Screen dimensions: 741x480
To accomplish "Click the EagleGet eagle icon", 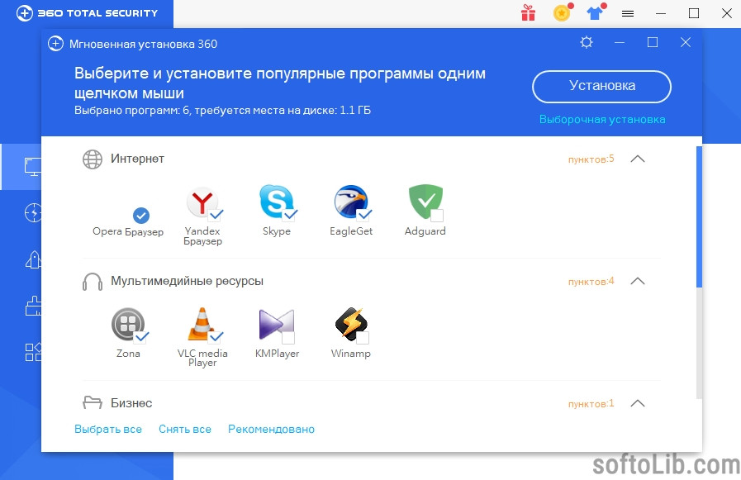I will coord(350,202).
